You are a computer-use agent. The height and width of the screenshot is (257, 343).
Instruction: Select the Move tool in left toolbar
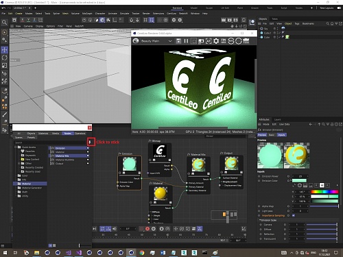coord(4,49)
